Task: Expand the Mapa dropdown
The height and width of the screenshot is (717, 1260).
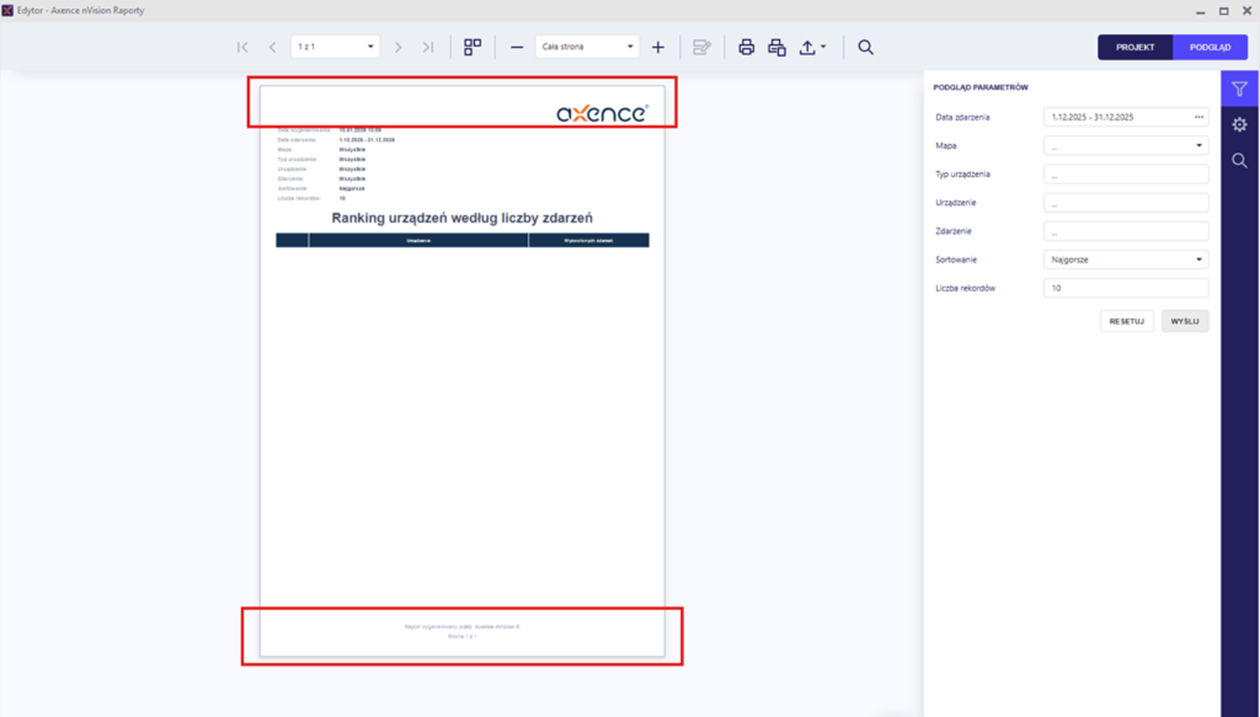Action: (x=1199, y=146)
